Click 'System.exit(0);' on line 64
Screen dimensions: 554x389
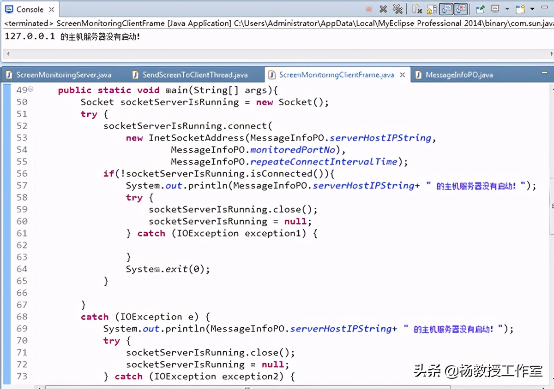tap(168, 270)
